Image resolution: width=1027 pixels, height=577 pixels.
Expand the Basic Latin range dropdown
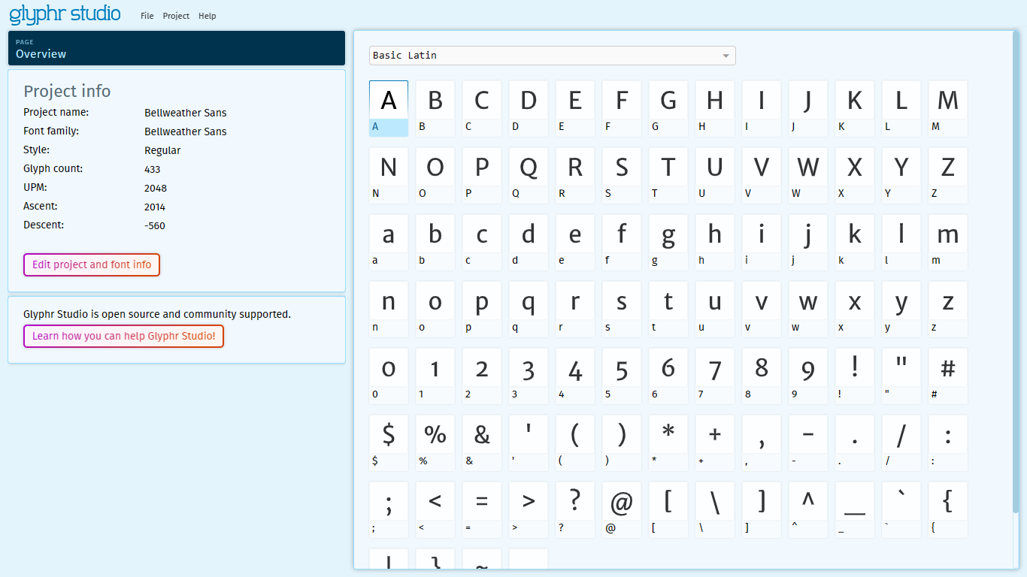553,56
